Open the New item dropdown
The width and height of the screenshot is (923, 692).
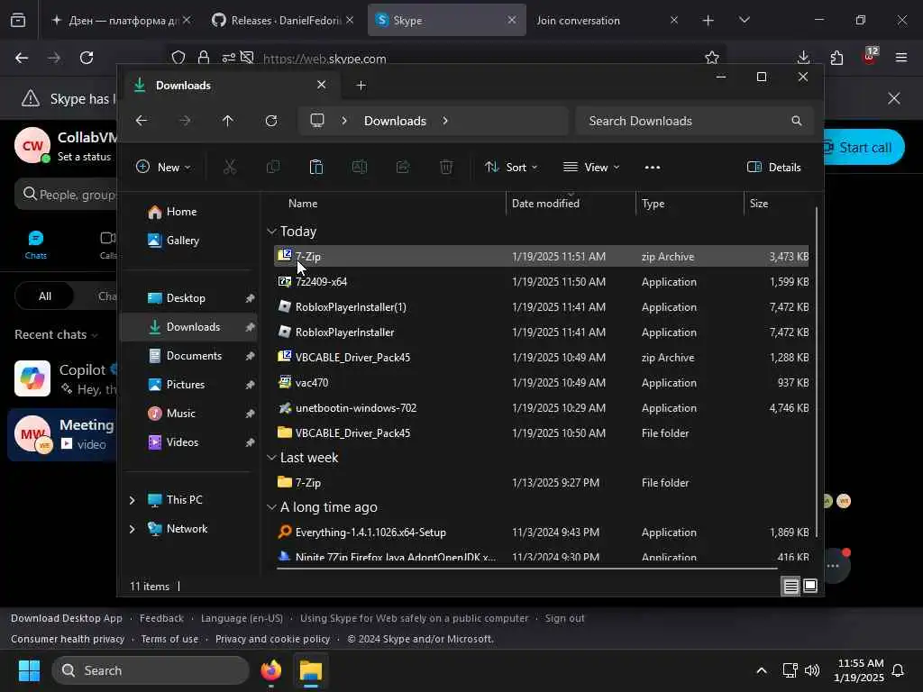(163, 167)
